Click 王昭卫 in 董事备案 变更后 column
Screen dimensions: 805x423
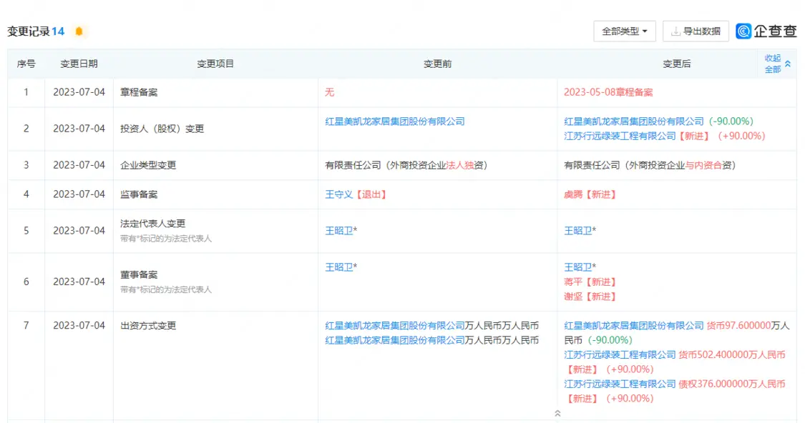(x=578, y=267)
